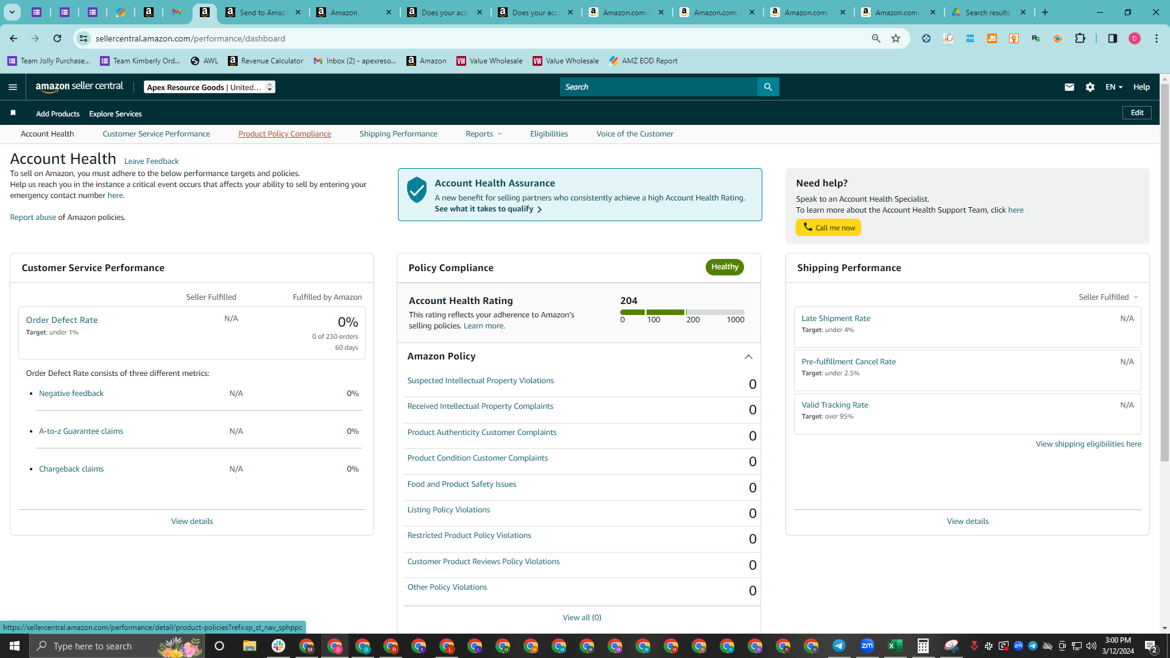Open Telegram from the taskbar
The height and width of the screenshot is (658, 1170).
tap(839, 646)
